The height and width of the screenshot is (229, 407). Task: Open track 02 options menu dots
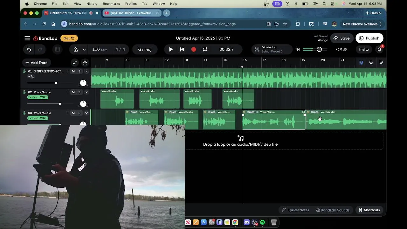[x=67, y=92]
